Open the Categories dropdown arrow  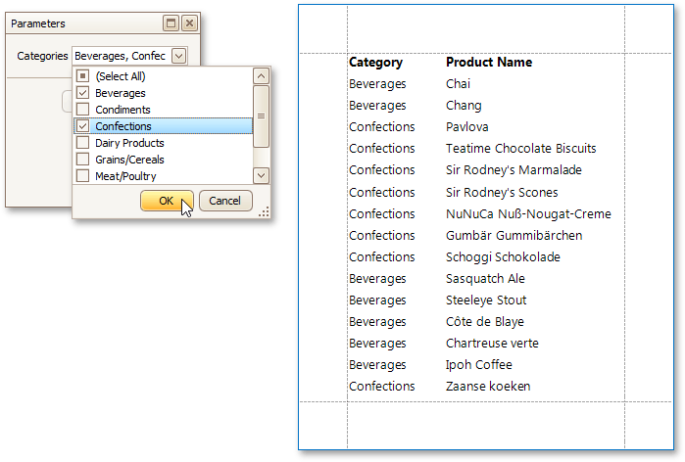(178, 56)
